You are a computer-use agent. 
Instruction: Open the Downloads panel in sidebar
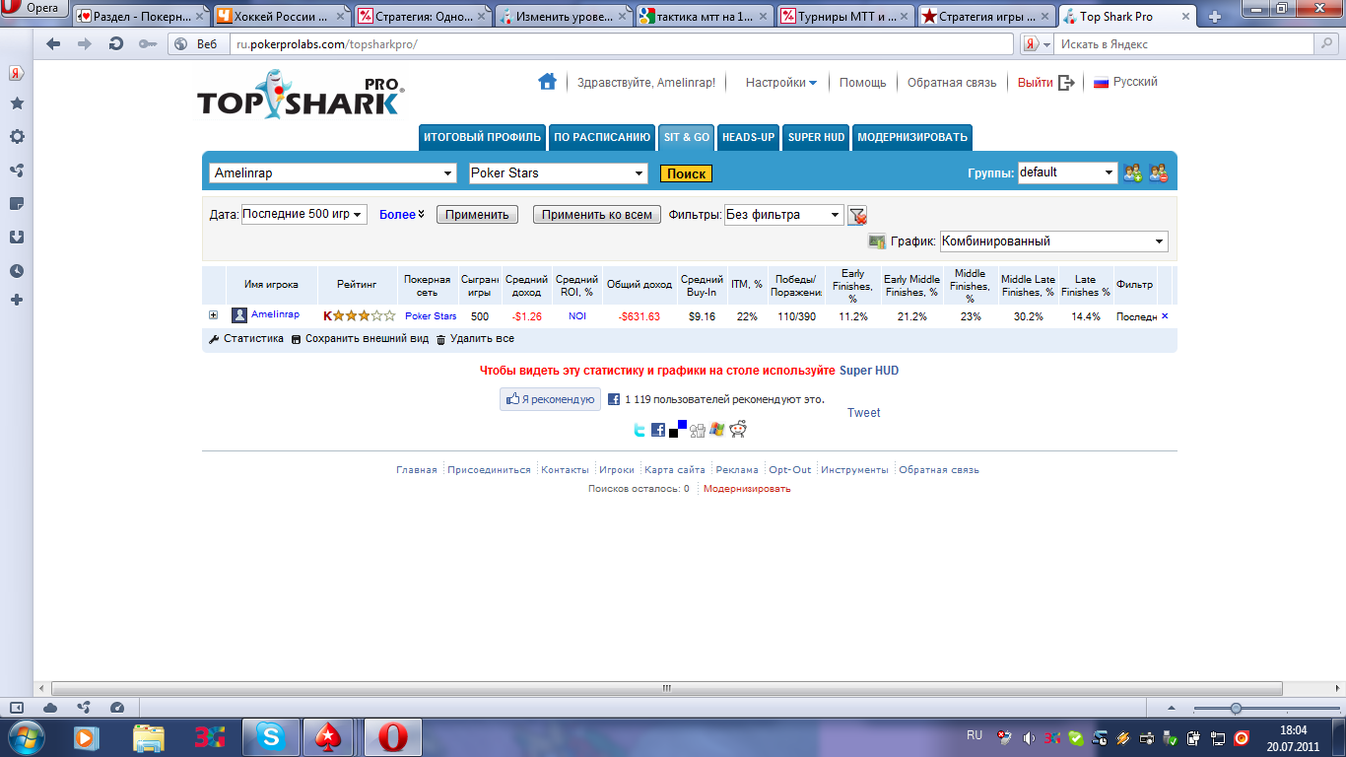tap(17, 238)
